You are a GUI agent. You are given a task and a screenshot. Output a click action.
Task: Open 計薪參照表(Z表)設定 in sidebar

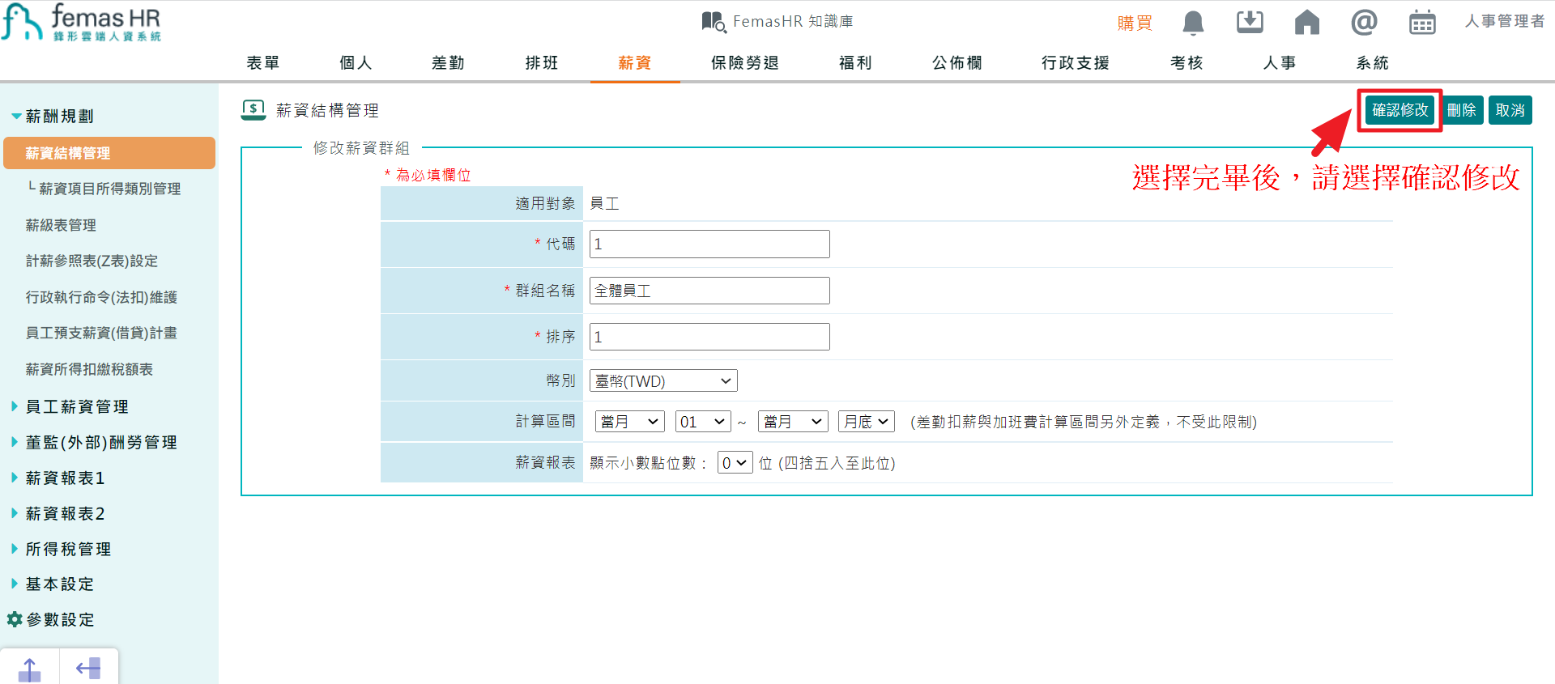pos(92,261)
